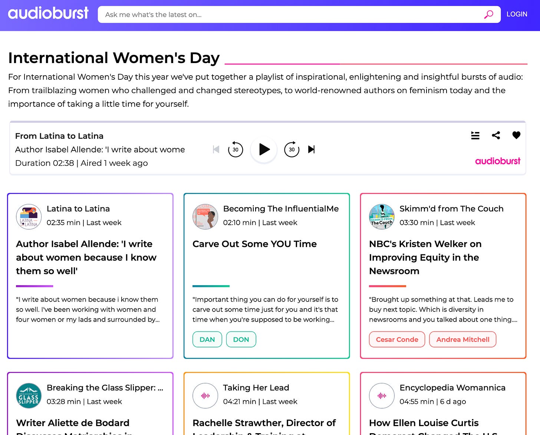This screenshot has height=435, width=540.
Task: Rewind 30 seconds in the player
Action: click(236, 149)
